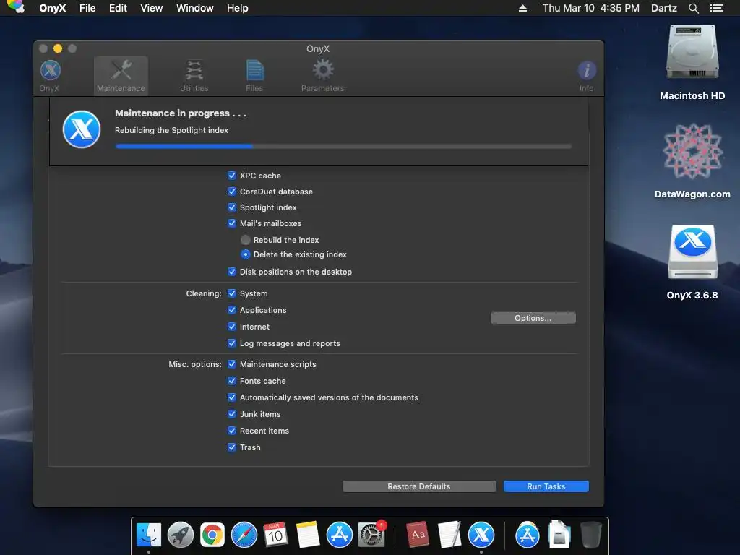This screenshot has width=740, height=555.
Task: Toggle the Fonts cache checkbox
Action: pyautogui.click(x=232, y=381)
